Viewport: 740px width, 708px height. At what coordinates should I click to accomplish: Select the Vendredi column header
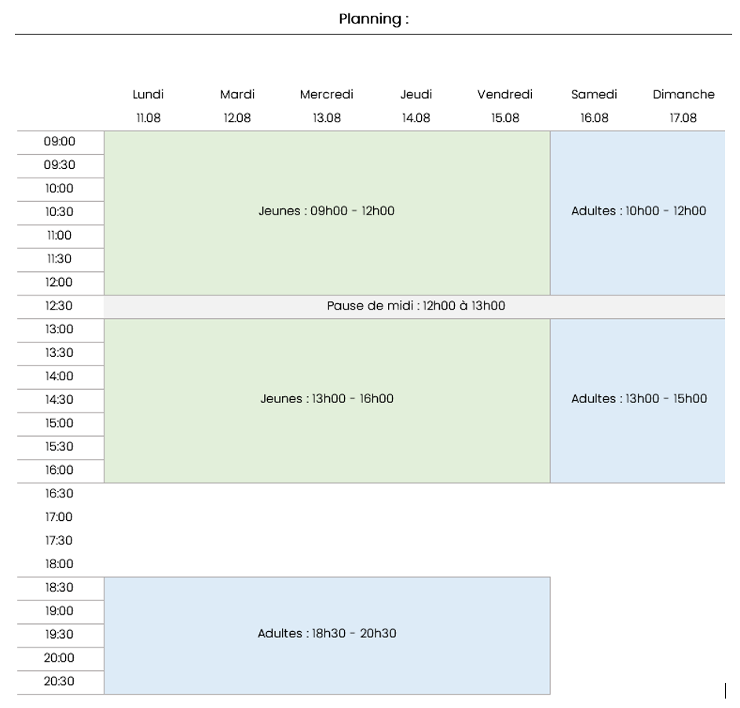point(505,94)
